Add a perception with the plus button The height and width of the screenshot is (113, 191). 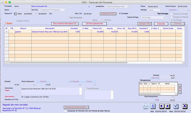point(180,85)
